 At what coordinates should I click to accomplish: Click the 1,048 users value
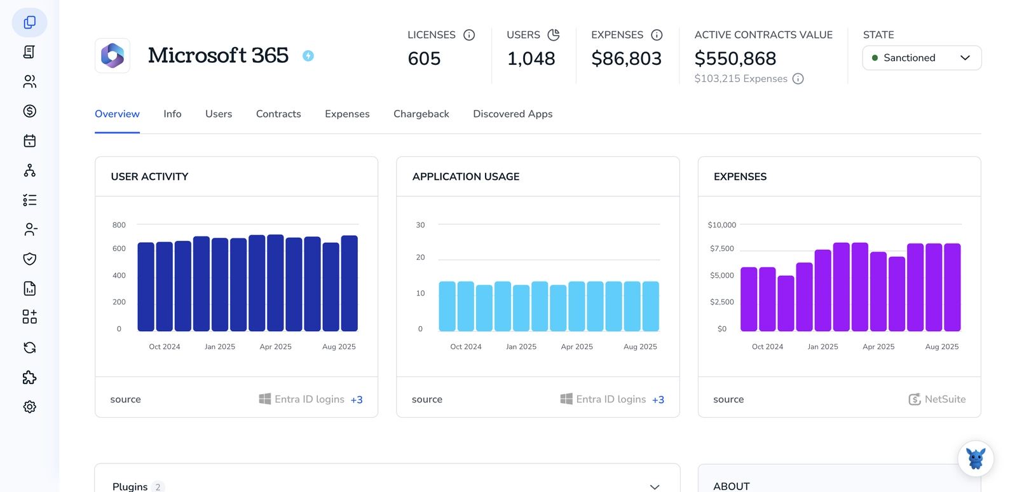pyautogui.click(x=531, y=58)
